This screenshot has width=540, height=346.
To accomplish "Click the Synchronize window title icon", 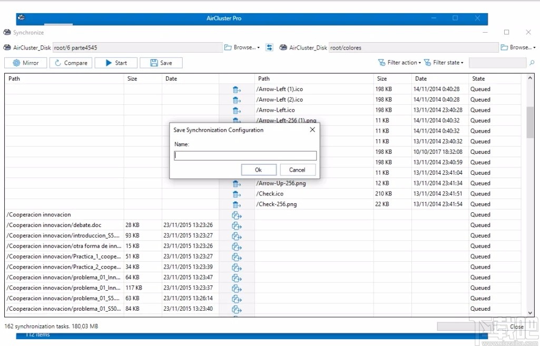I will point(7,32).
